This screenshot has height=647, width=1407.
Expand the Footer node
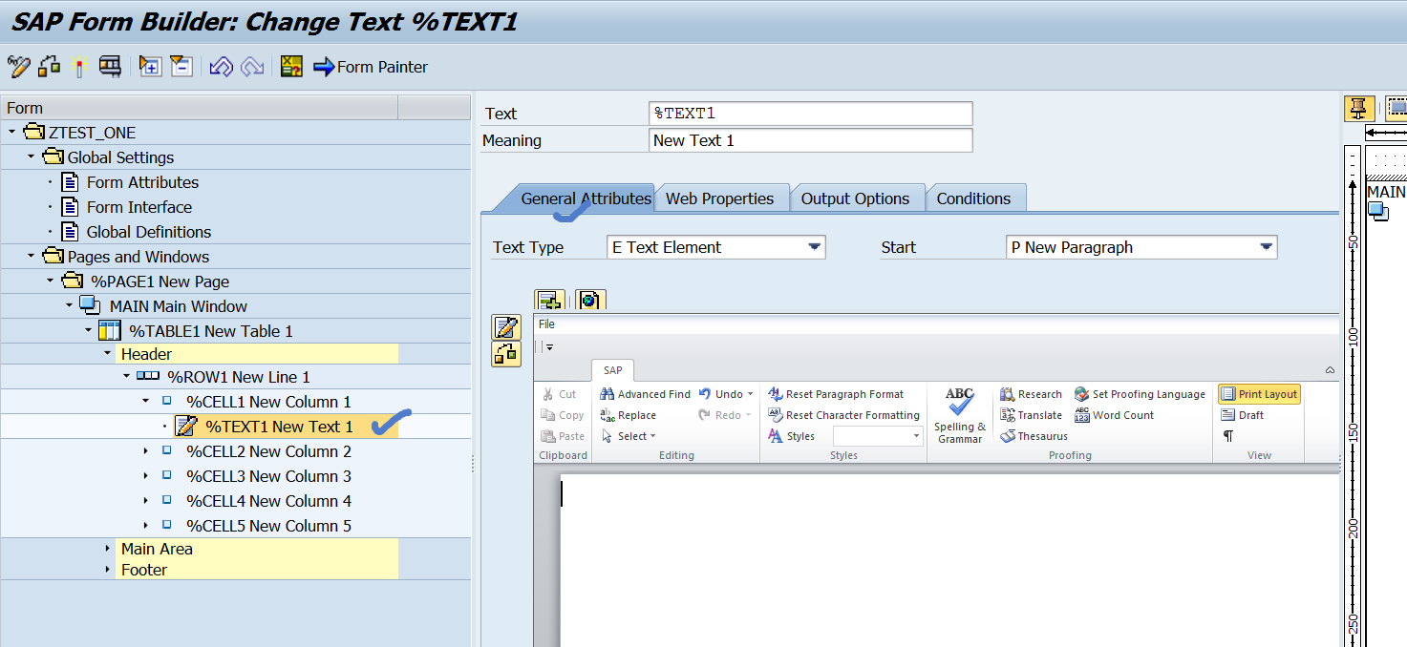pos(108,570)
